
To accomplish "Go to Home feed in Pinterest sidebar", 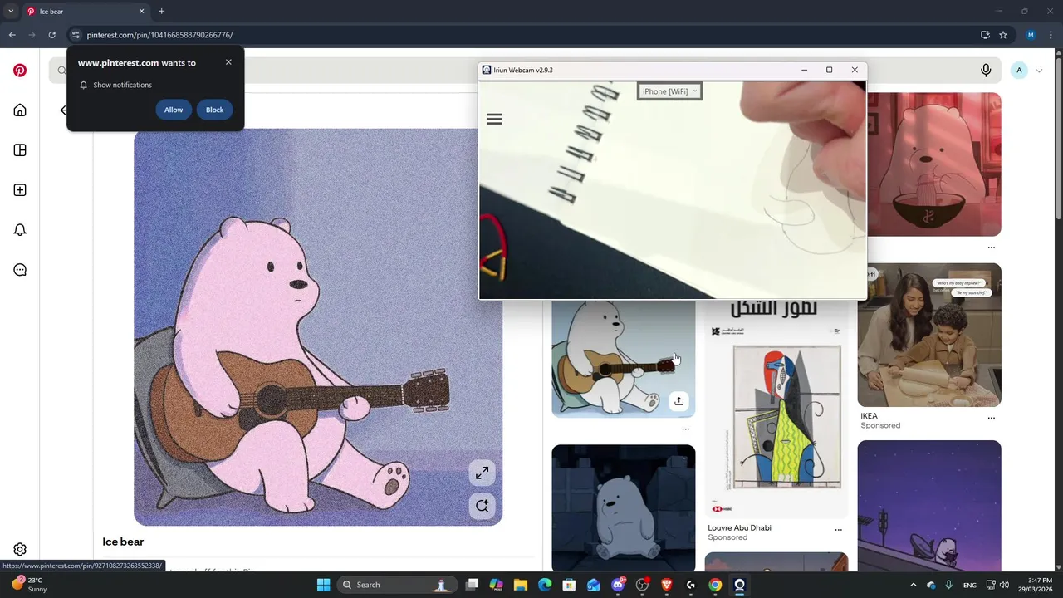I will [x=20, y=110].
